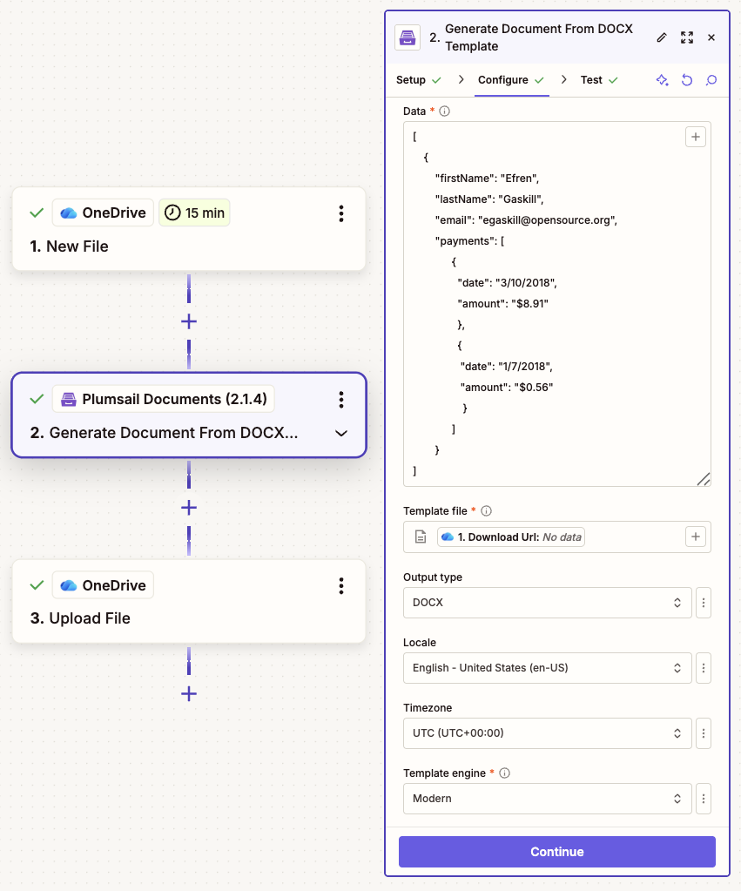The width and height of the screenshot is (741, 891).
Task: Open three-dot menu of step 1 New File
Action: [x=341, y=213]
